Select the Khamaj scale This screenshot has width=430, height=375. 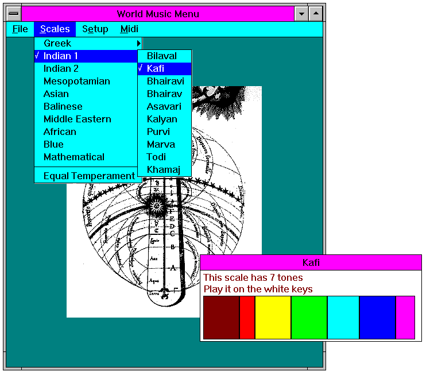tap(165, 169)
